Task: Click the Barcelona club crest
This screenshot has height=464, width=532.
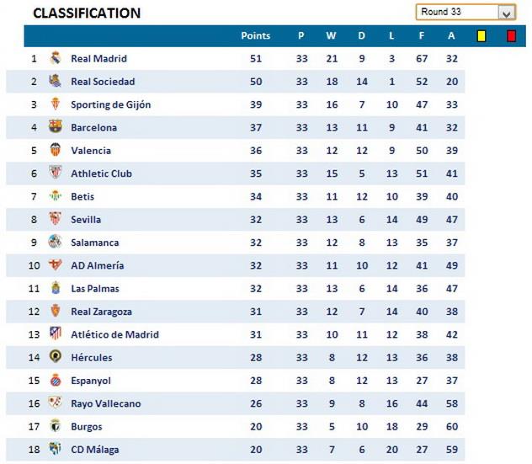Action: point(56,128)
